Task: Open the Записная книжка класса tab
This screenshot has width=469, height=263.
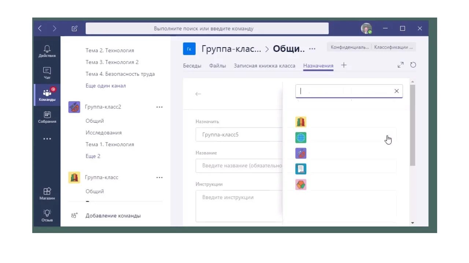Action: (x=265, y=66)
